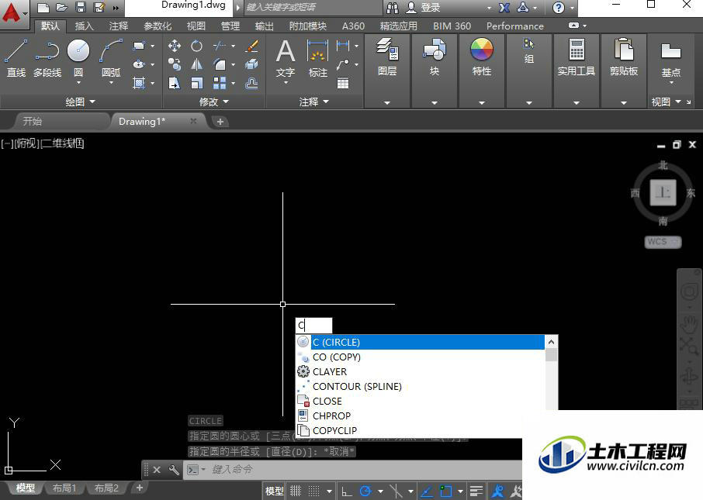Toggle ortho mode in status bar
The width and height of the screenshot is (703, 500).
click(347, 491)
